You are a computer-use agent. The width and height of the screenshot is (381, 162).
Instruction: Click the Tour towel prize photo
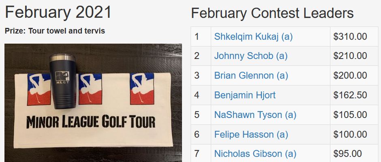(x=93, y=103)
